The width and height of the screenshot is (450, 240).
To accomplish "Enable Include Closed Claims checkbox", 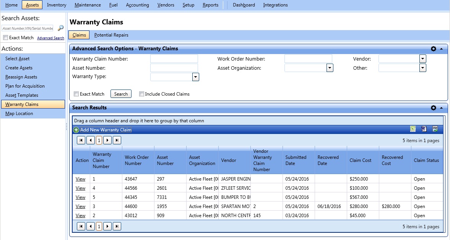I will tap(141, 94).
